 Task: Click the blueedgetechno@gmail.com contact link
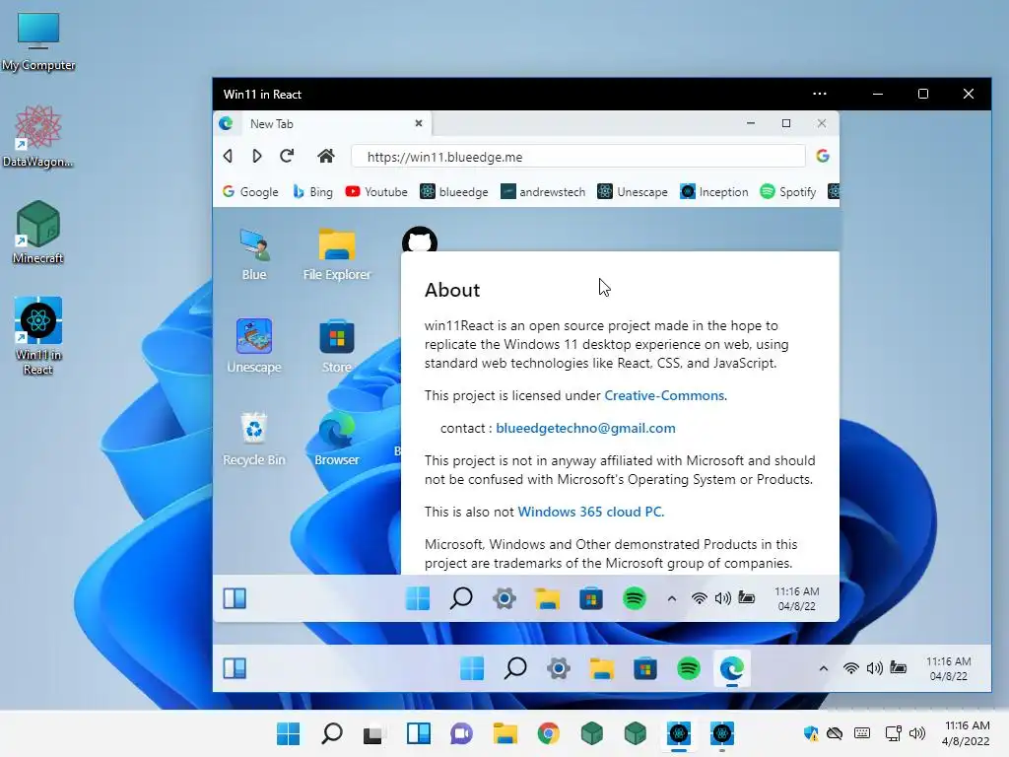(x=585, y=428)
